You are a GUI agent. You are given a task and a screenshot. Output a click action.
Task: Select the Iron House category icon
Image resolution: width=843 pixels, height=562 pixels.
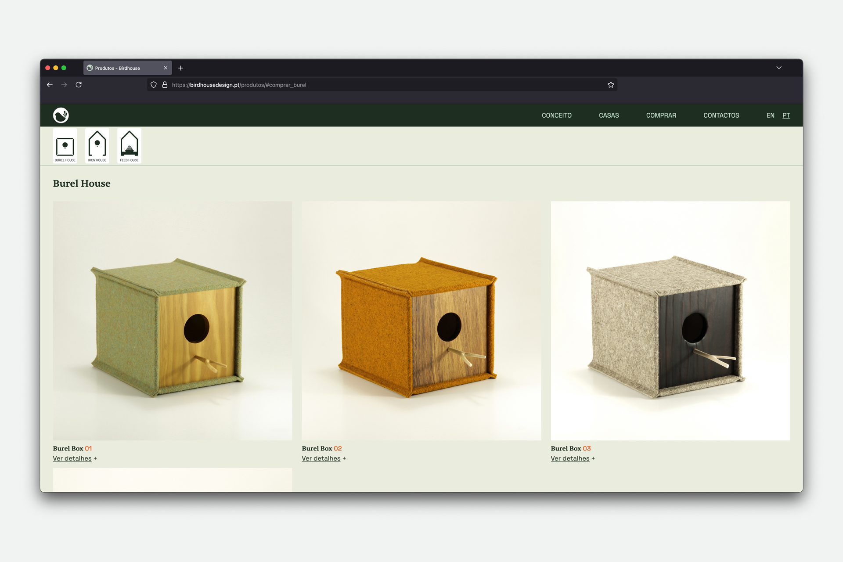(x=97, y=146)
